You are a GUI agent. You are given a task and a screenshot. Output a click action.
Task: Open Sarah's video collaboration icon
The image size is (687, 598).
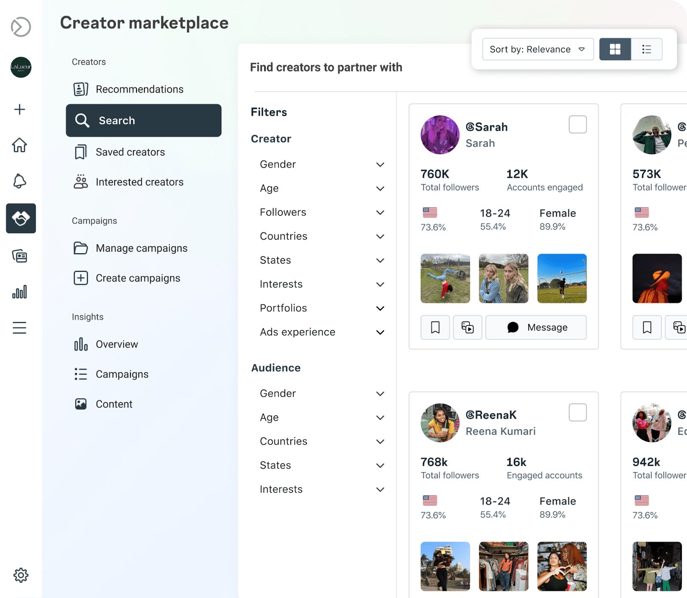click(x=468, y=327)
